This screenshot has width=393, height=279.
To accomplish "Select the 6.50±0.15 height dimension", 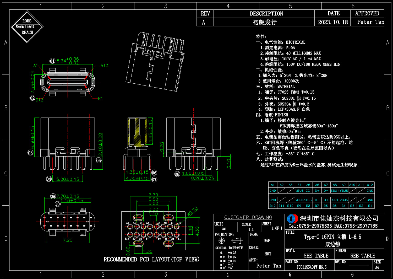I will pyautogui.click(x=32, y=137).
